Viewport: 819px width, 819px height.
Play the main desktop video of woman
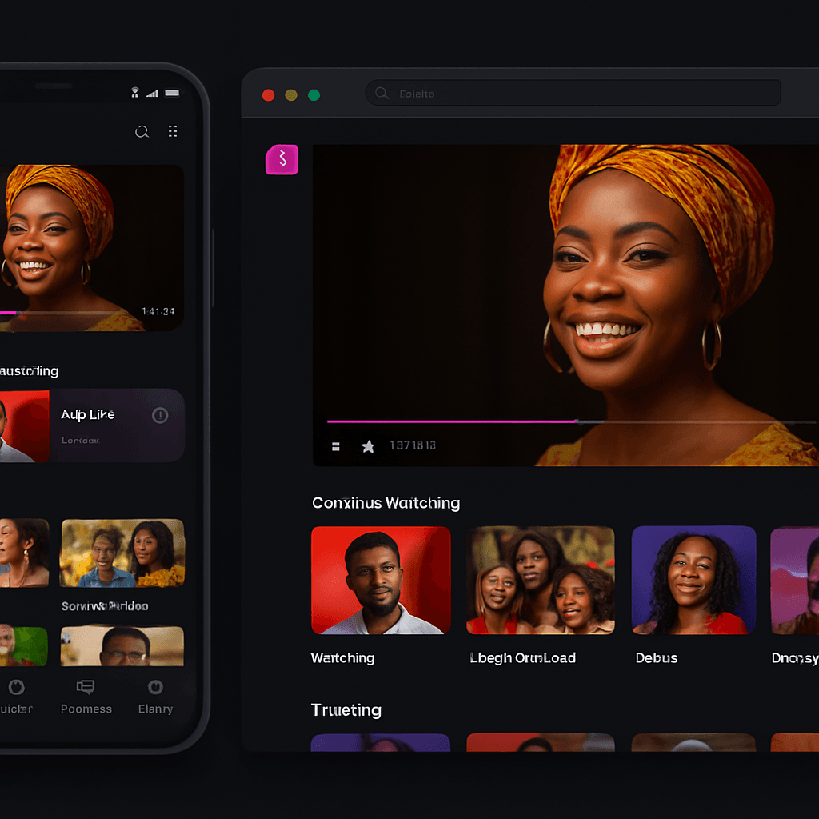tap(565, 305)
